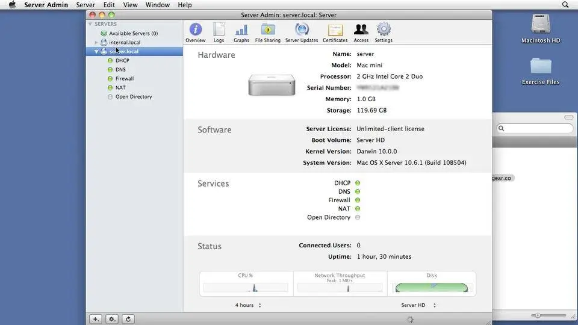
Task: Open server Settings gear
Action: pos(384,32)
